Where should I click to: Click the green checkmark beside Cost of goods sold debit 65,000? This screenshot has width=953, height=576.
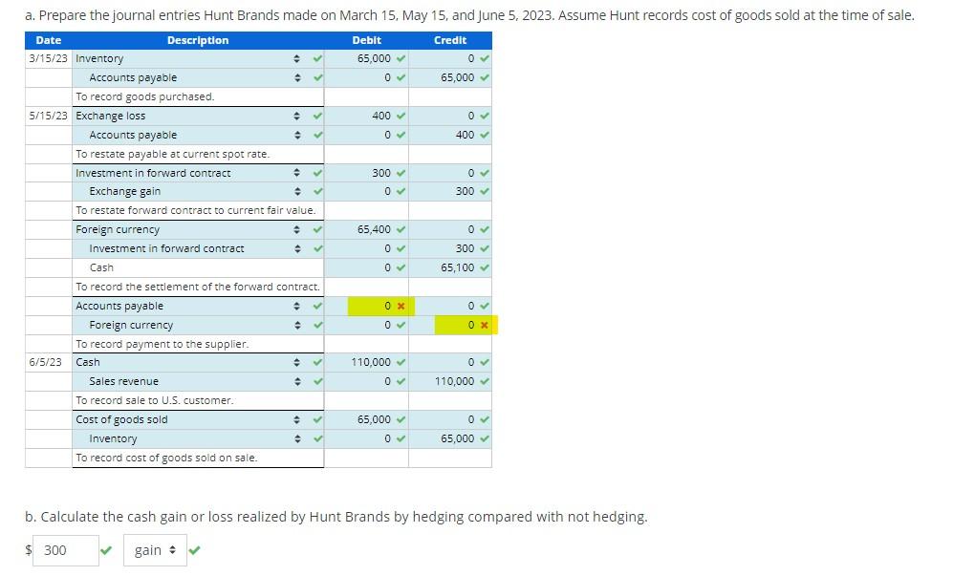[399, 419]
